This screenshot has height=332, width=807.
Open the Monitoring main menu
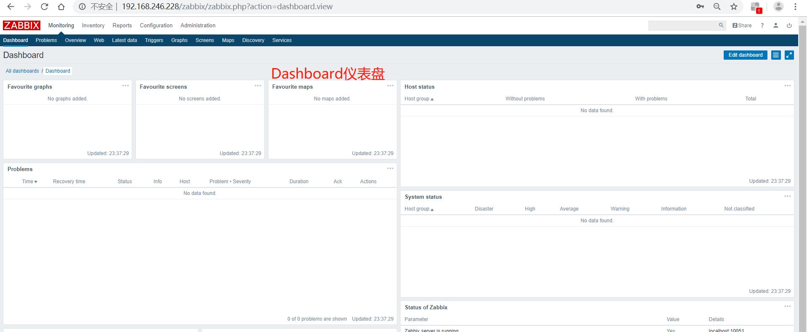(x=61, y=26)
